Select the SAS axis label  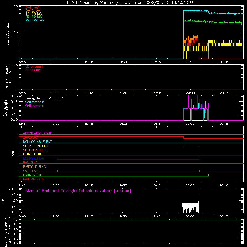pos(3,201)
